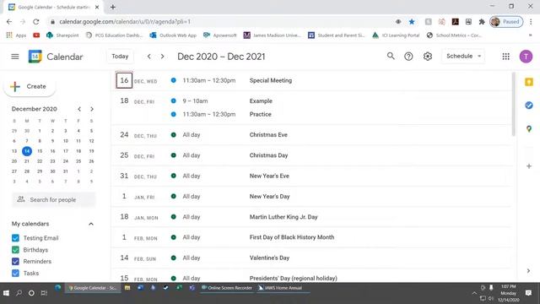Open Chrome extensions puzzle icon
The width and height of the screenshot is (540, 304).
tap(482, 22)
